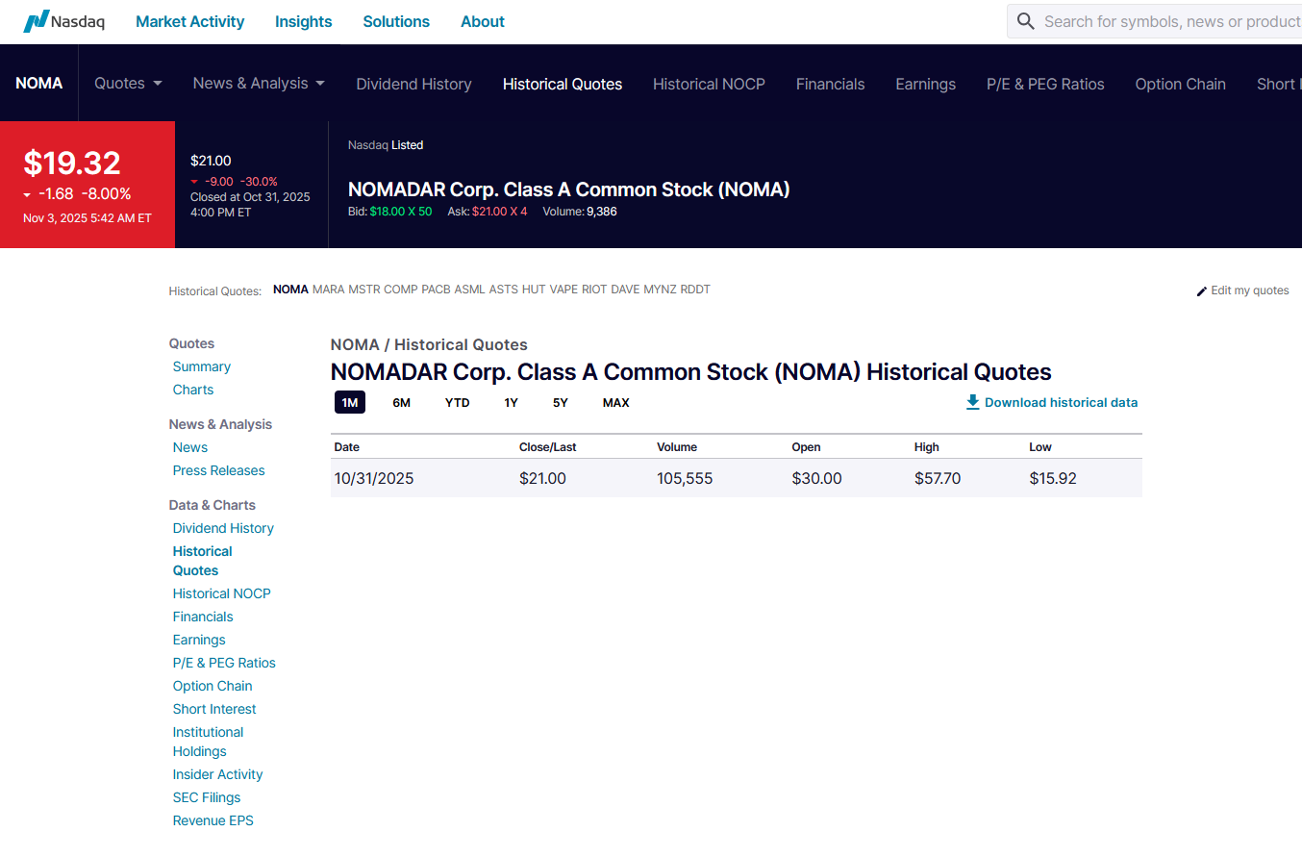Click the Nasdaq logo icon
This screenshot has width=1302, height=857.
[x=36, y=21]
